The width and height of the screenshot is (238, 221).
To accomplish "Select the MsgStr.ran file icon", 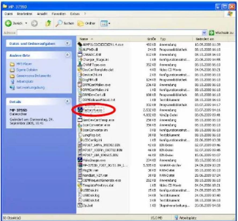I will point(80,170).
